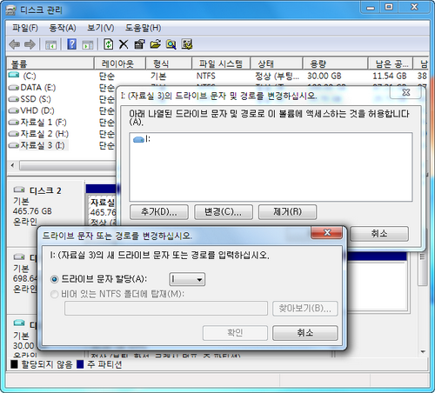Screen dimensions: 435x393
Task: Select the DATA (E:) volume icon
Action: coord(14,87)
